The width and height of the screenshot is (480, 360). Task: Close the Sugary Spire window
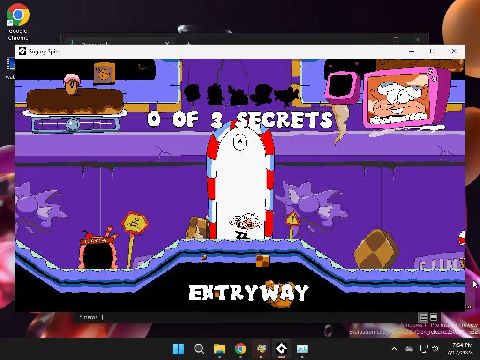pyautogui.click(x=454, y=51)
